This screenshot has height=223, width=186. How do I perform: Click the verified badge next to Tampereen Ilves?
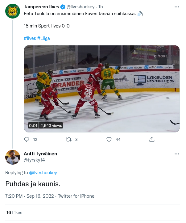62,7
